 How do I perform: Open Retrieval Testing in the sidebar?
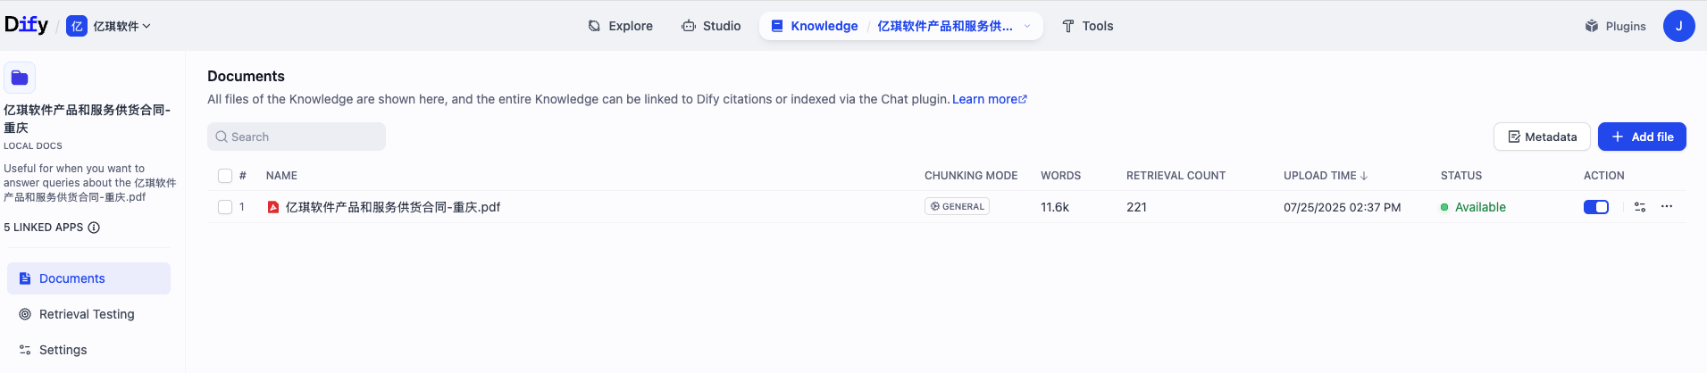coord(87,314)
